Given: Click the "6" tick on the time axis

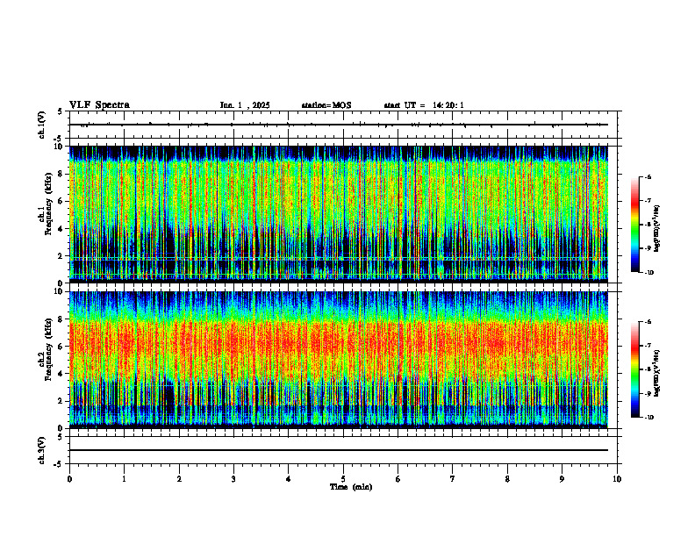Looking at the screenshot, I should 398,479.
